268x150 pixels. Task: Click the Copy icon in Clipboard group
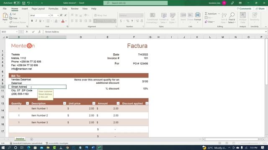(10, 18)
